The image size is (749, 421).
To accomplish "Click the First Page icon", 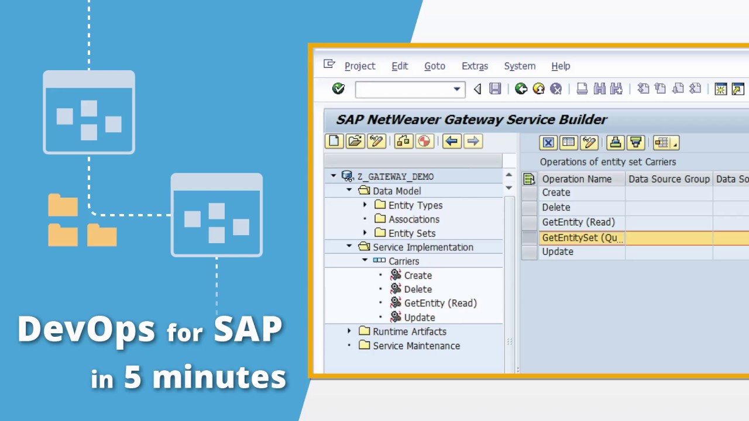I will pyautogui.click(x=643, y=89).
